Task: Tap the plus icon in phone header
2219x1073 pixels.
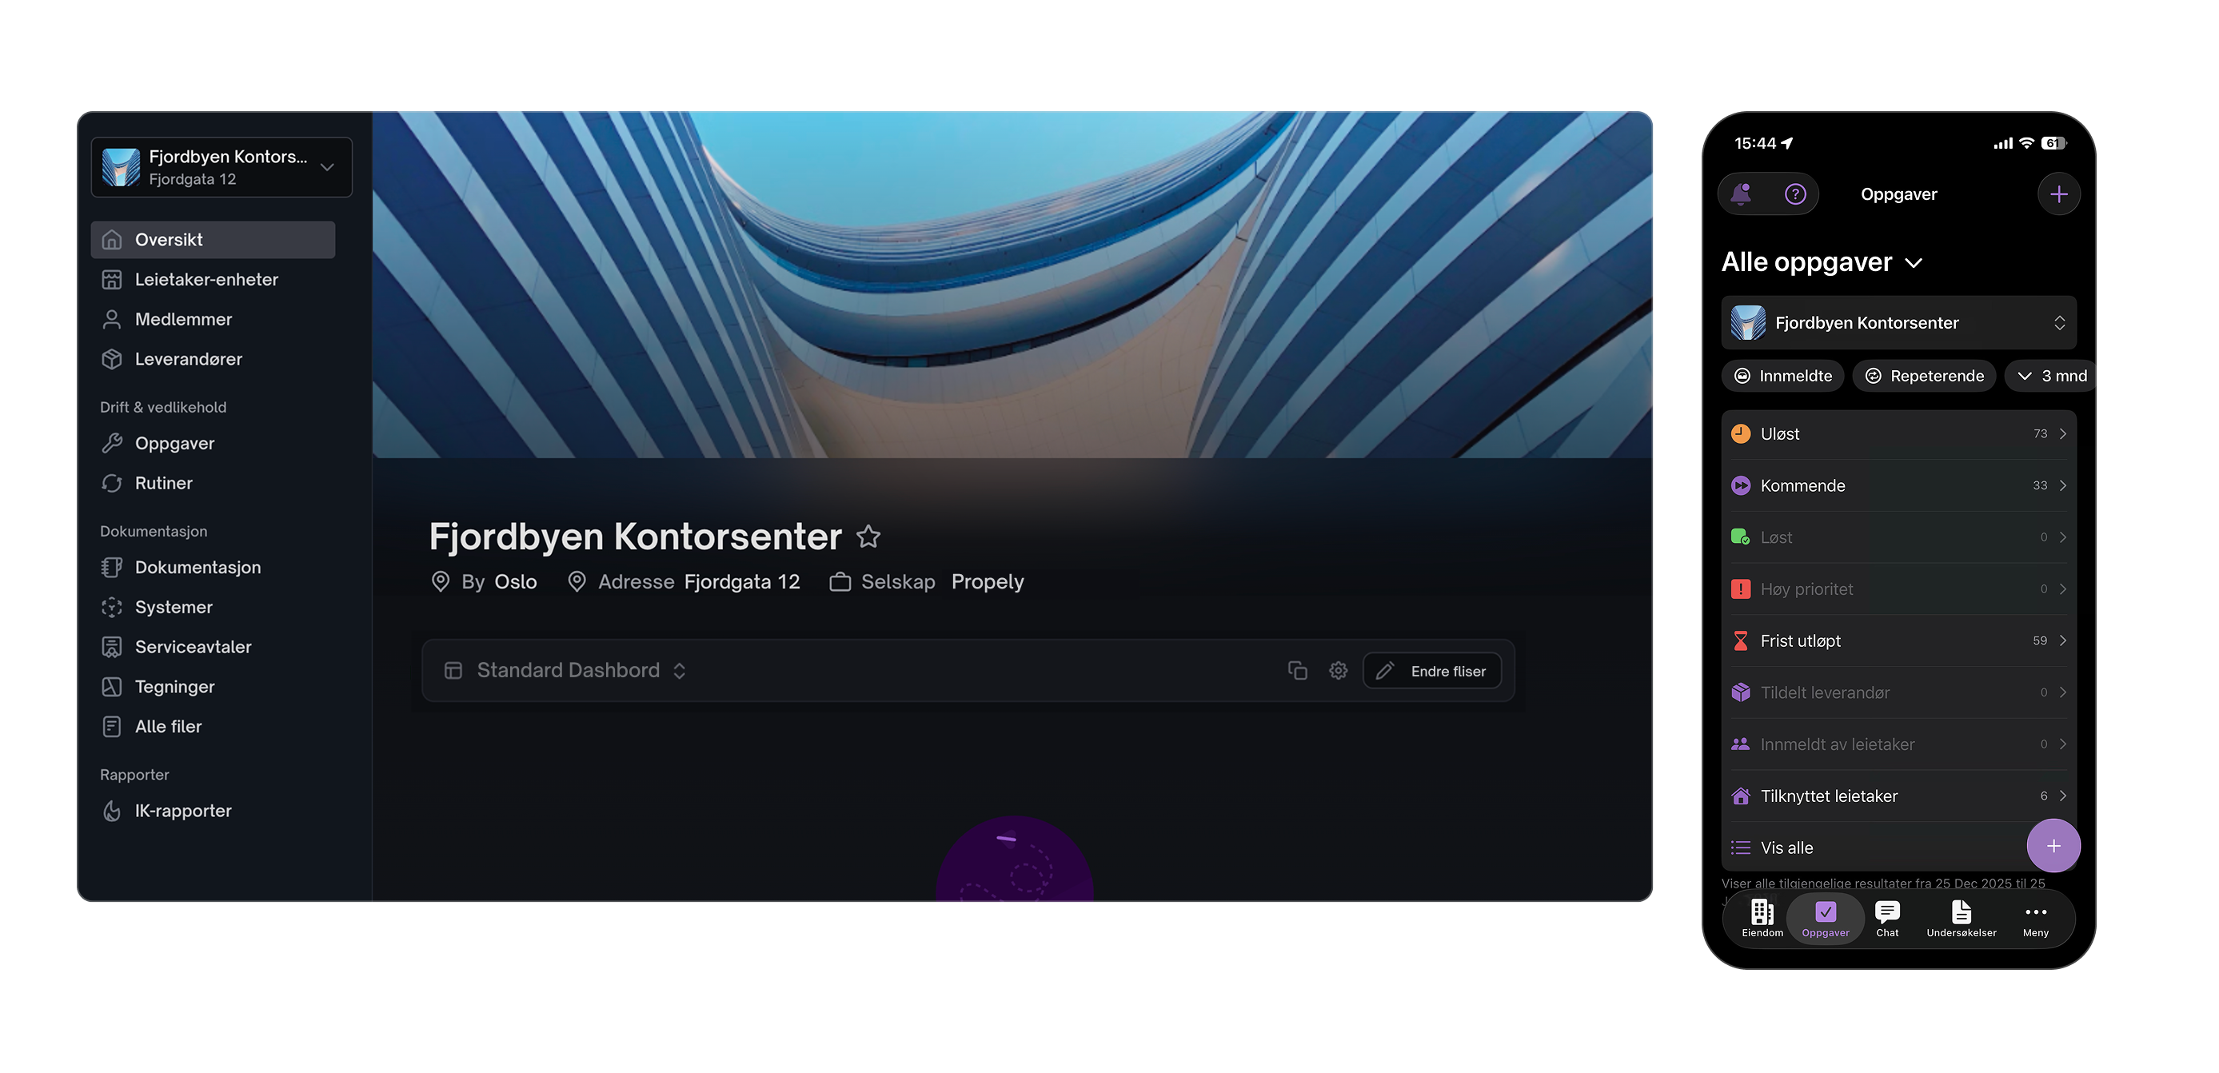Action: 2059,193
